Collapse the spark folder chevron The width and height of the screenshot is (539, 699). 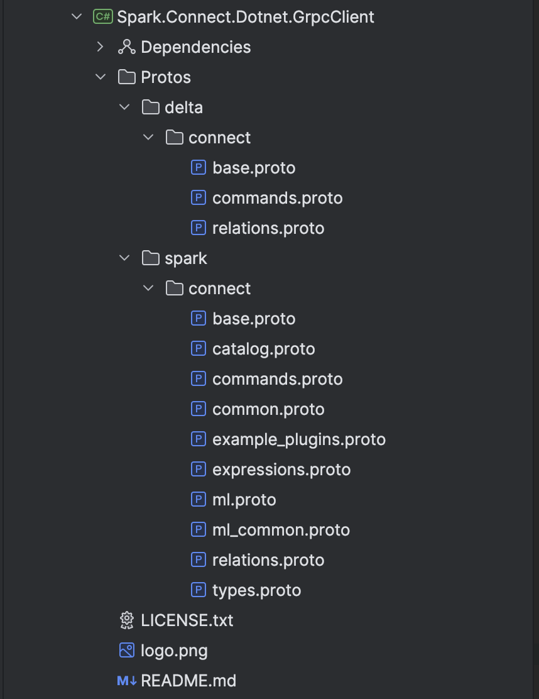click(x=124, y=258)
